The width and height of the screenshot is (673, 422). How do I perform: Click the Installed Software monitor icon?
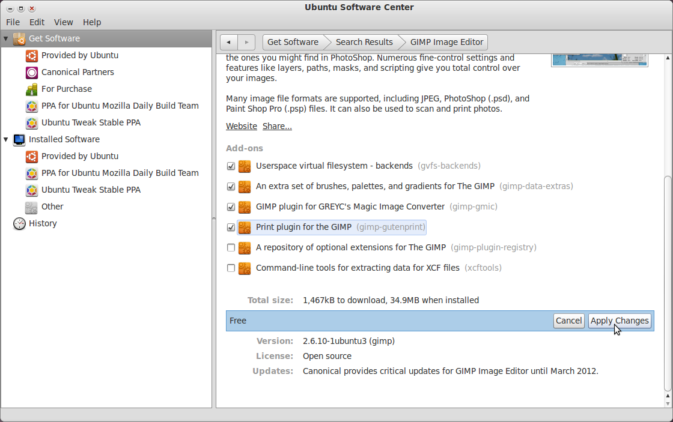(19, 140)
